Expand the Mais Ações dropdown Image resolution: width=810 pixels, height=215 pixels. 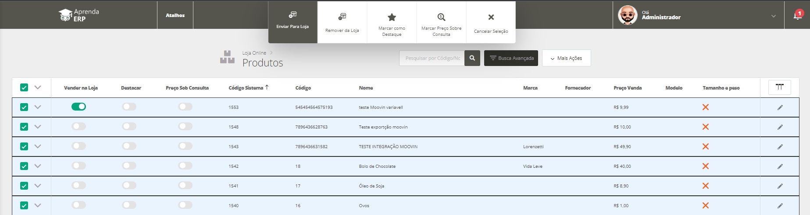click(566, 58)
